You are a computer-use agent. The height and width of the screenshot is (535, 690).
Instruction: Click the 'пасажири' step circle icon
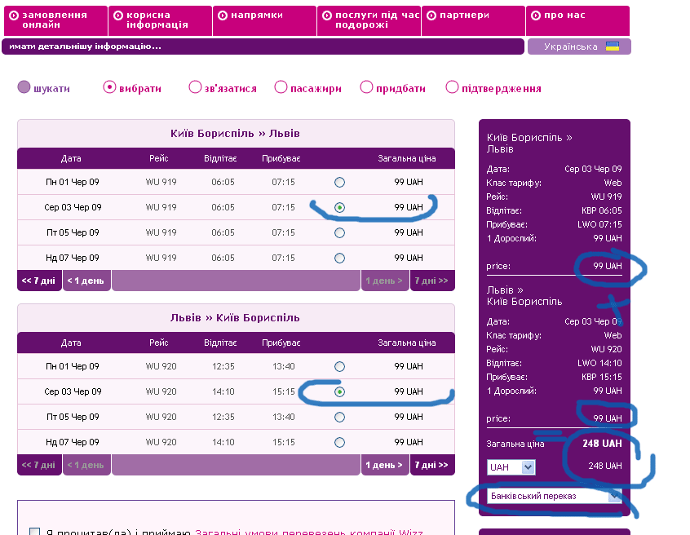pos(281,87)
